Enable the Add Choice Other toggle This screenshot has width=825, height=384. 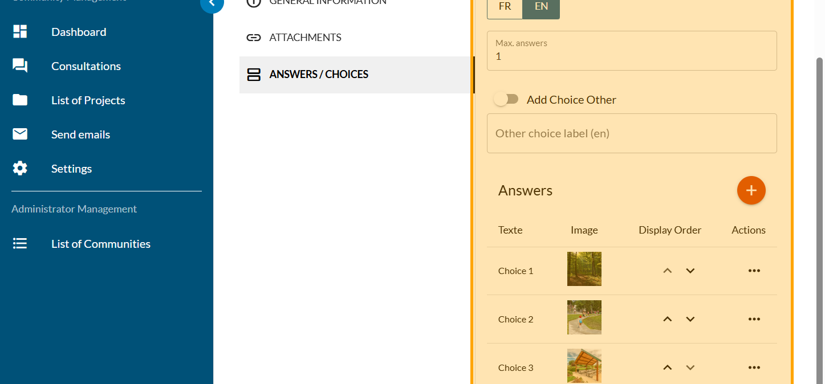point(506,100)
